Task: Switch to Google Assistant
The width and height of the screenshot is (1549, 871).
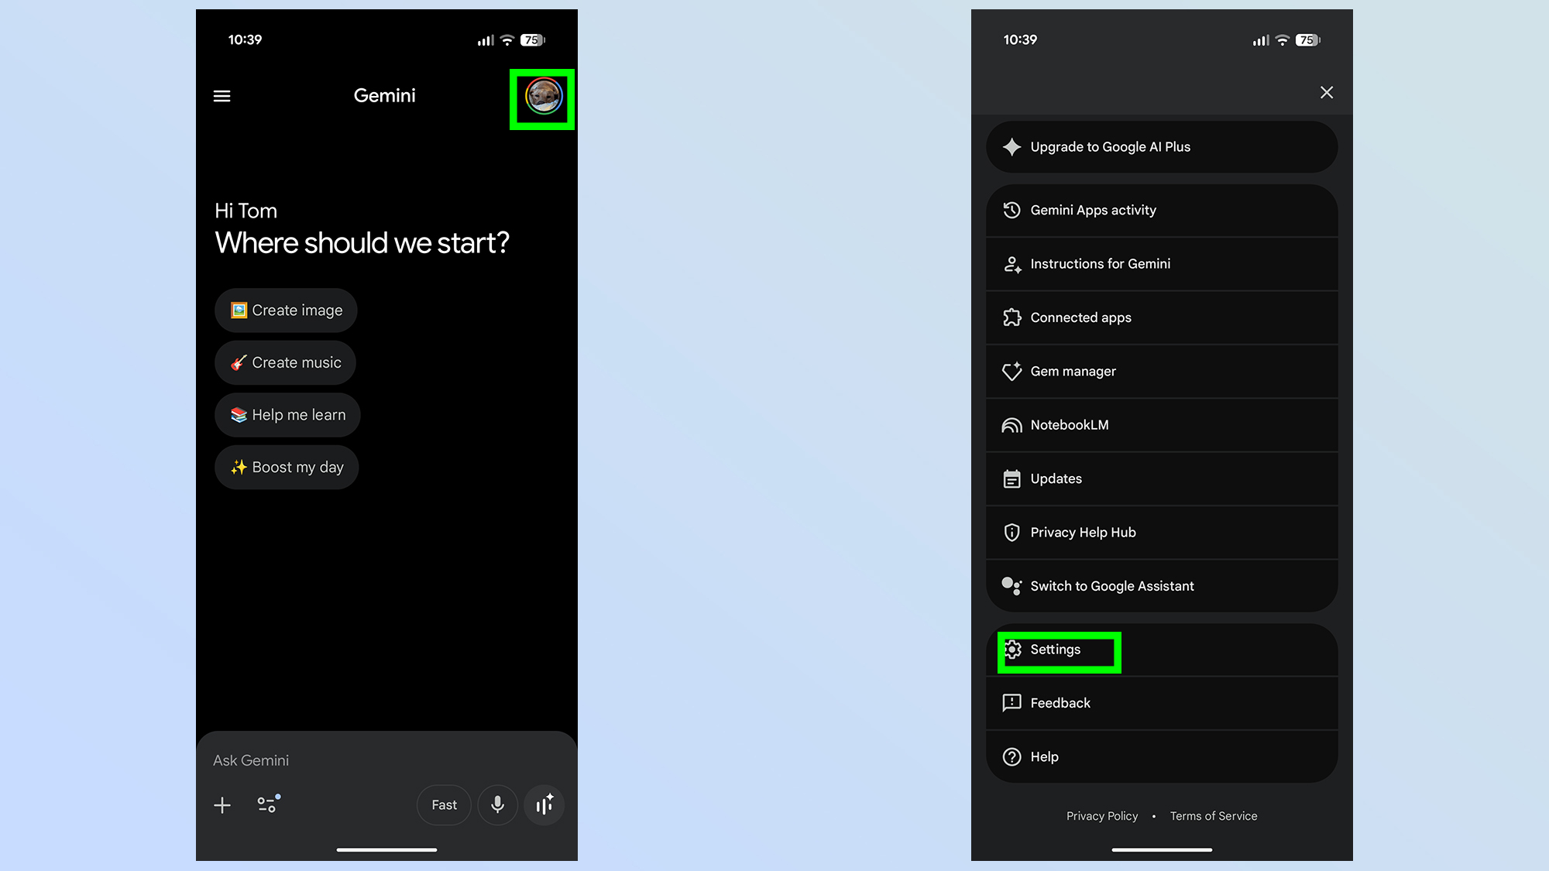Action: click(1161, 586)
